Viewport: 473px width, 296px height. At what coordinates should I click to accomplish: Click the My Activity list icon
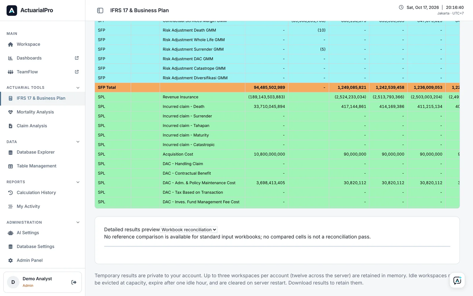[x=11, y=206]
